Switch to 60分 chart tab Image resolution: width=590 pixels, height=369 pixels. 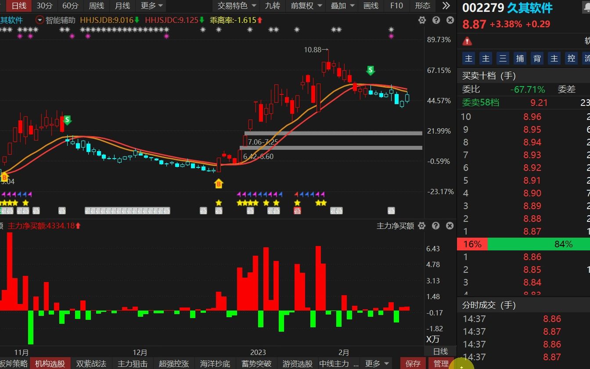click(x=70, y=6)
